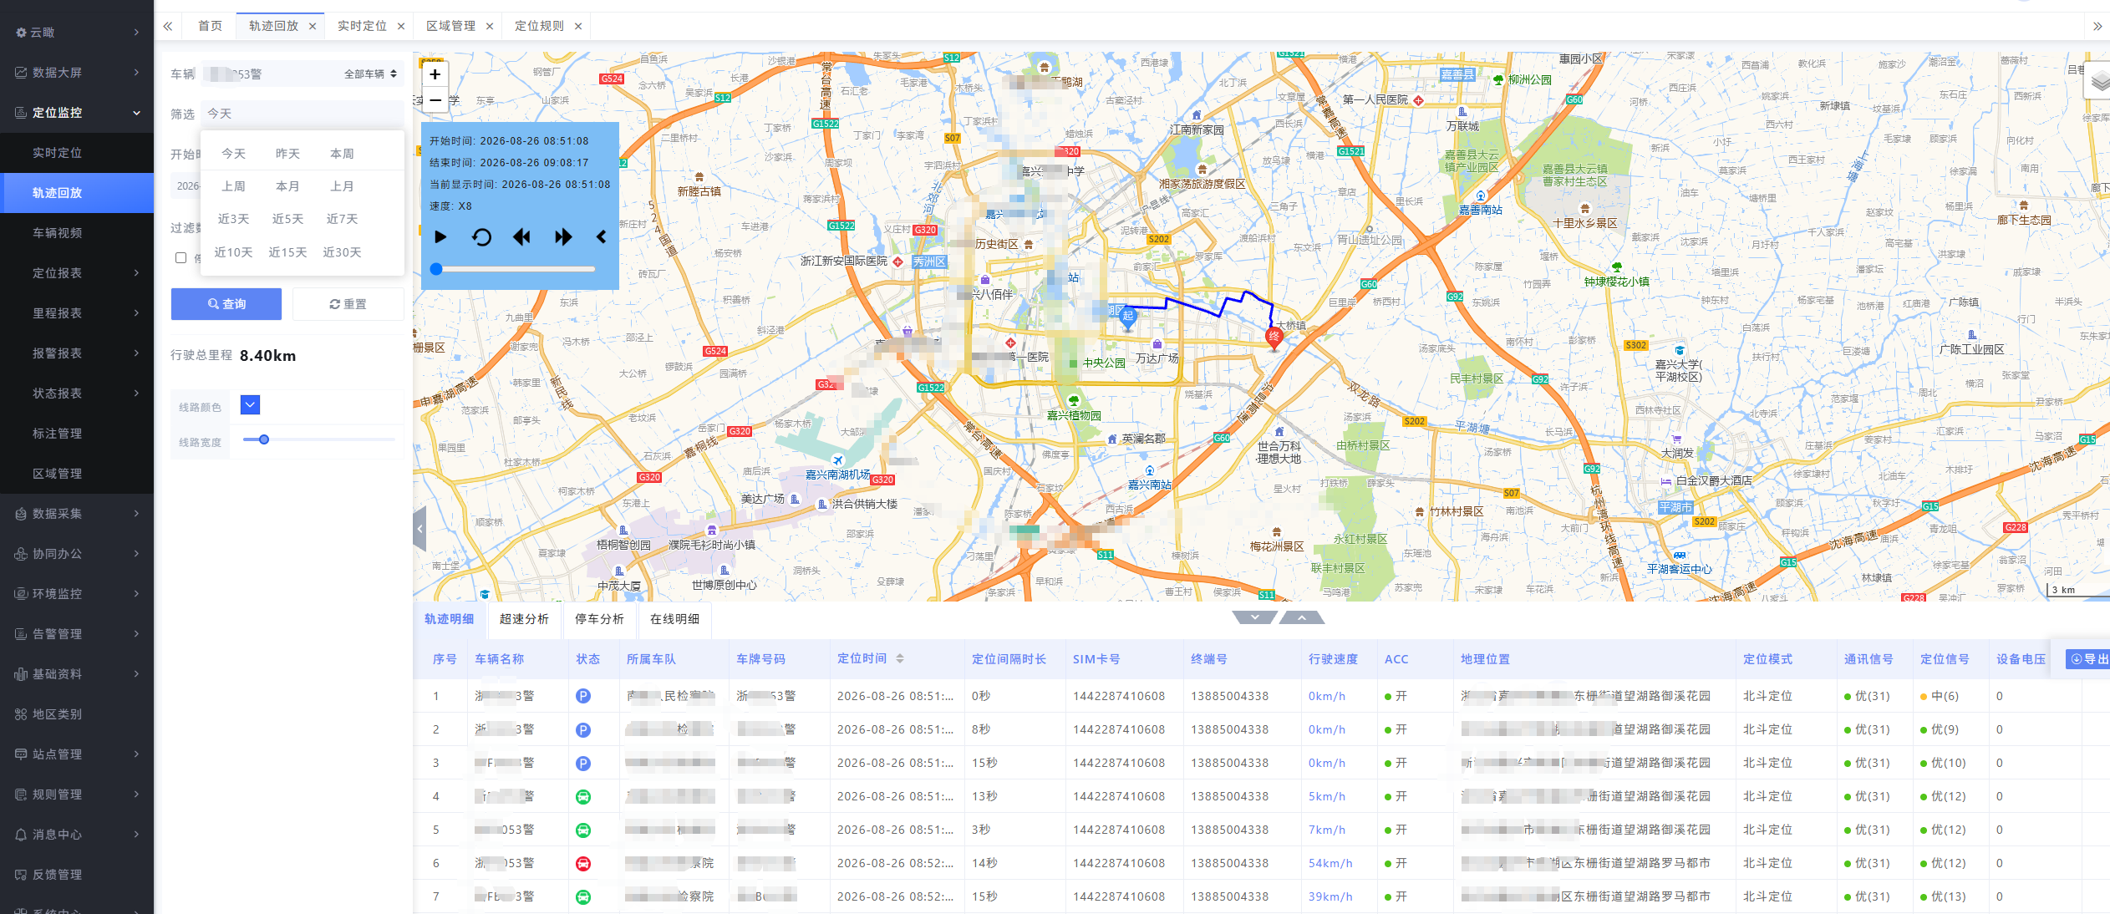Viewport: 2110px width, 914px height.
Task: Click the 查询 button
Action: pos(226,304)
